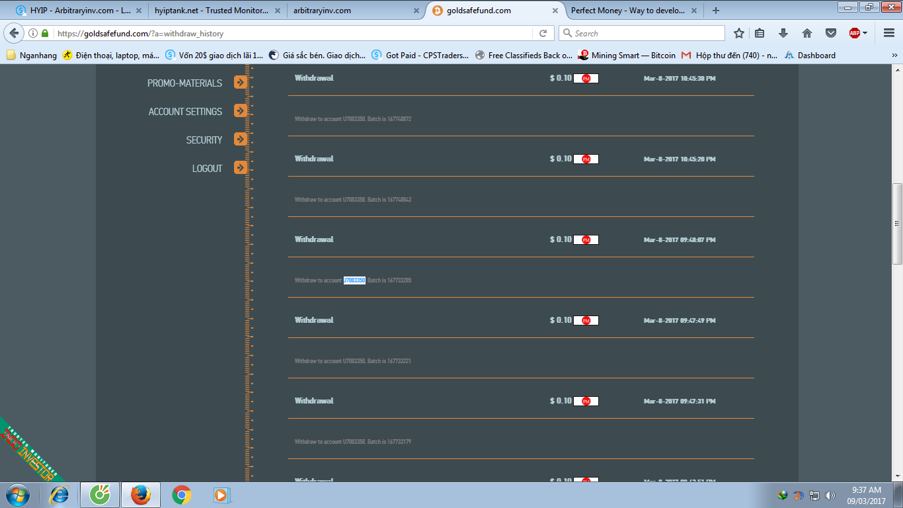Viewport: 903px width, 508px height.
Task: Open a new tab with the plus button
Action: point(715,11)
